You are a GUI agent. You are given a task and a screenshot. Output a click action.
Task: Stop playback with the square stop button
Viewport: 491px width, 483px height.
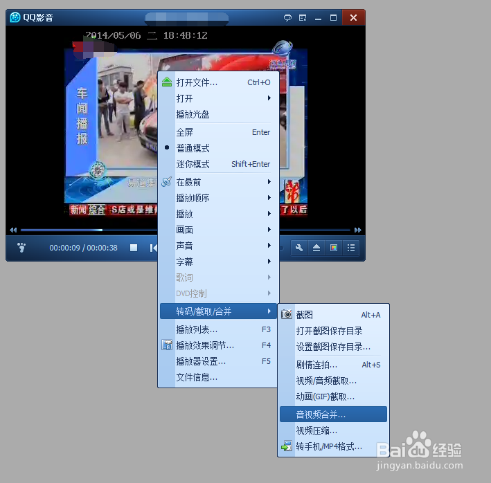pyautogui.click(x=134, y=248)
